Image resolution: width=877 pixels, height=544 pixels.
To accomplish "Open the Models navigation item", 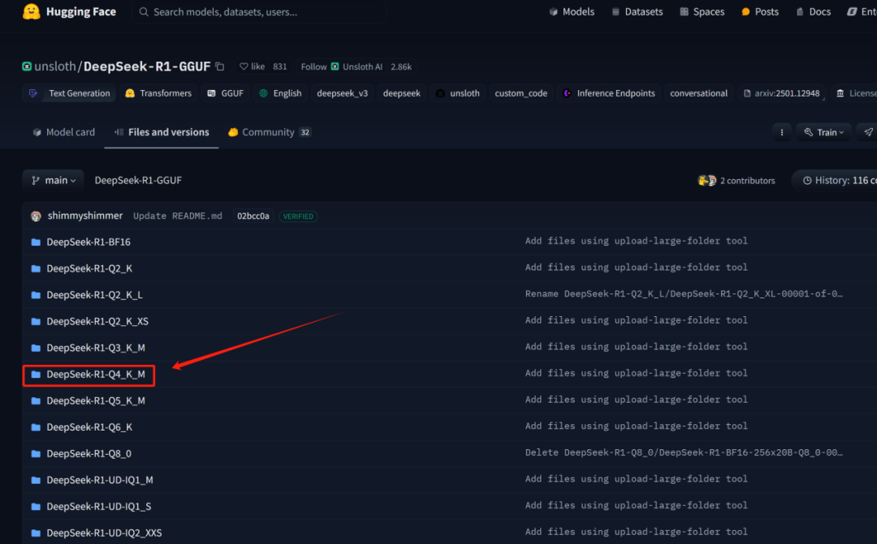I will coord(572,11).
